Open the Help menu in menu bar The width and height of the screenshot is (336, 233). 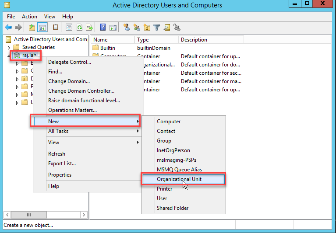[67, 17]
